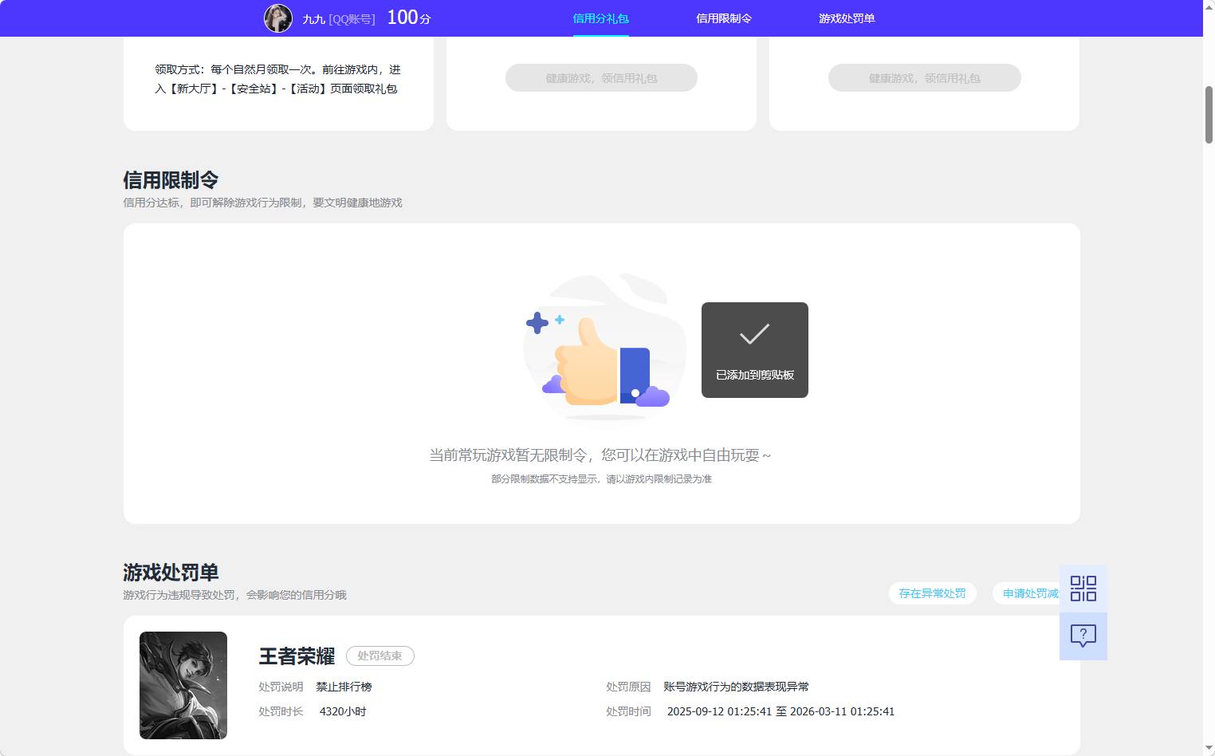The image size is (1215, 756).
Task: Select the [QQ账号] account label
Action: point(353,18)
